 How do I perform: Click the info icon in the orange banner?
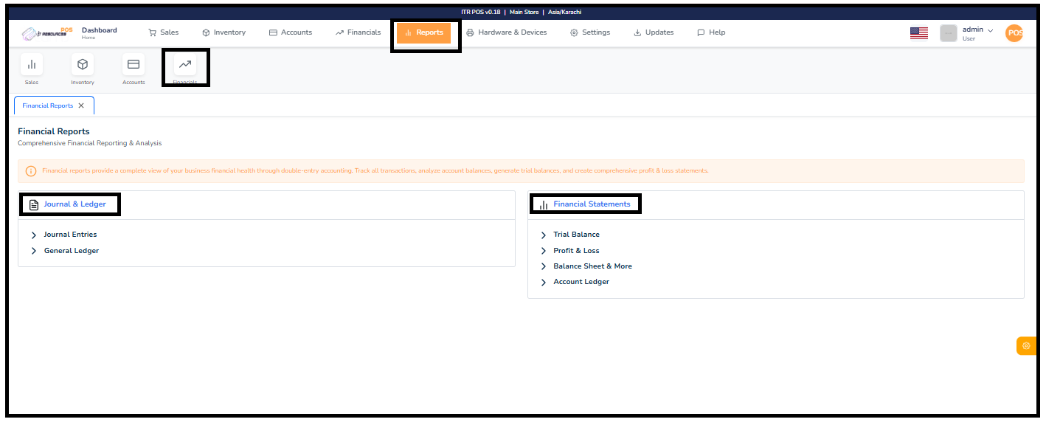[31, 171]
